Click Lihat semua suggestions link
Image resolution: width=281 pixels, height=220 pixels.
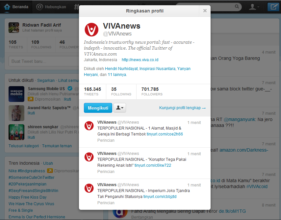coord(68,81)
